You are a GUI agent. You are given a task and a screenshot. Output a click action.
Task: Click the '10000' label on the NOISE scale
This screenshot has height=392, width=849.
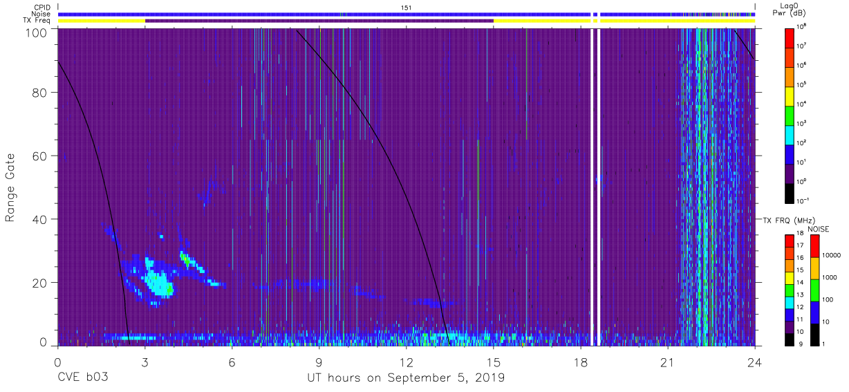(x=830, y=256)
